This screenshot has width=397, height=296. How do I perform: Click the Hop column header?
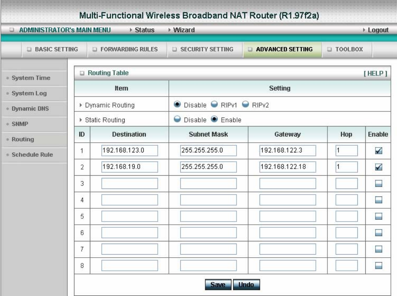click(x=346, y=134)
